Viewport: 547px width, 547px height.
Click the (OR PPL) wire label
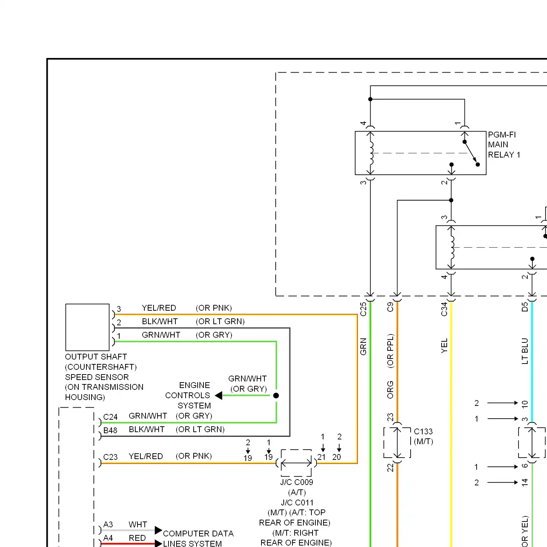pos(390,350)
